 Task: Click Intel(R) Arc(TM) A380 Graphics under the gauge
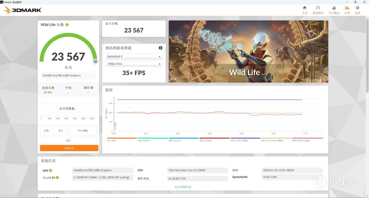(x=68, y=75)
